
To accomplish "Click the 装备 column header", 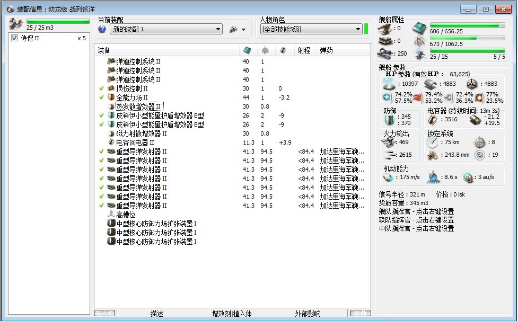I will click(x=167, y=50).
